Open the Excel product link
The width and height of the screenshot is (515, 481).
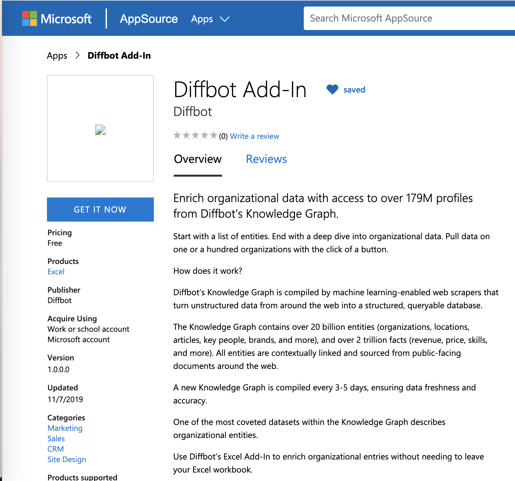coord(56,272)
